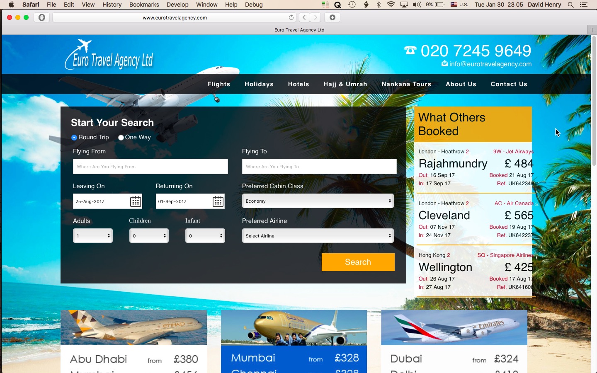Open a new tab with plus button
The height and width of the screenshot is (373, 597).
point(592,30)
